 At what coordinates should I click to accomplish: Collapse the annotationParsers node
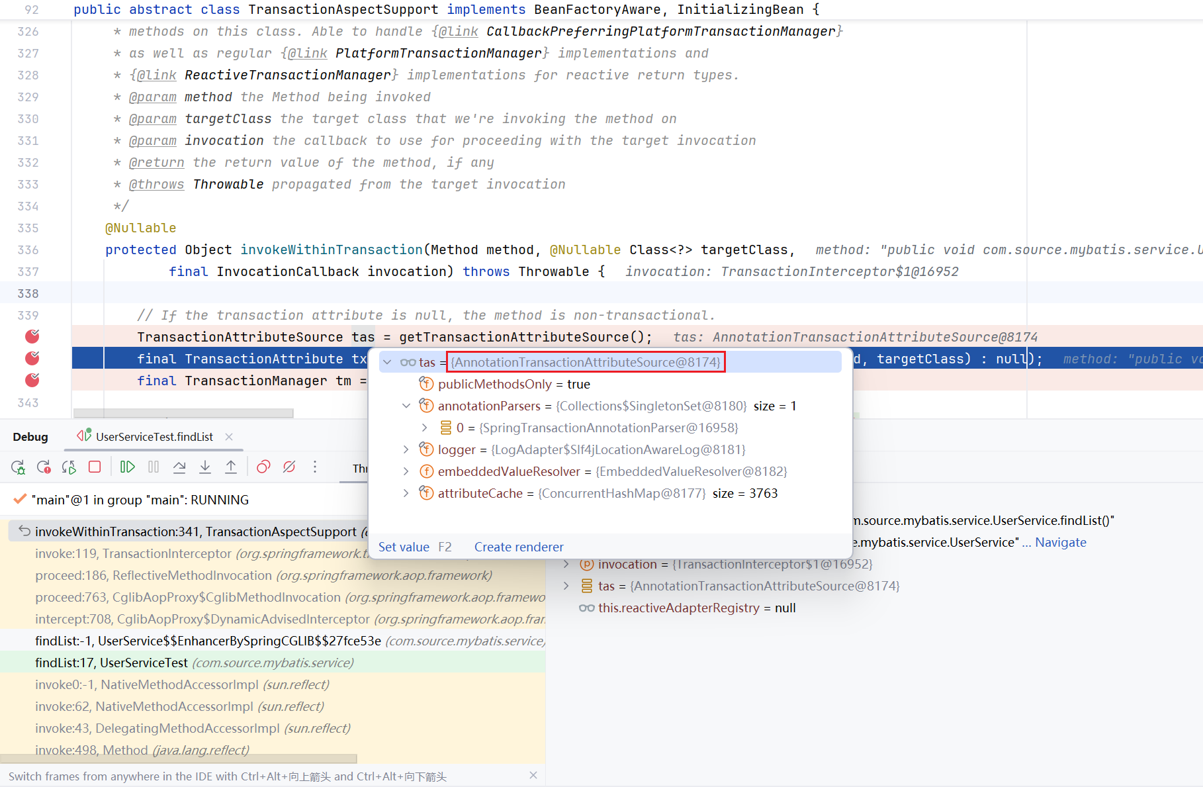[406, 406]
